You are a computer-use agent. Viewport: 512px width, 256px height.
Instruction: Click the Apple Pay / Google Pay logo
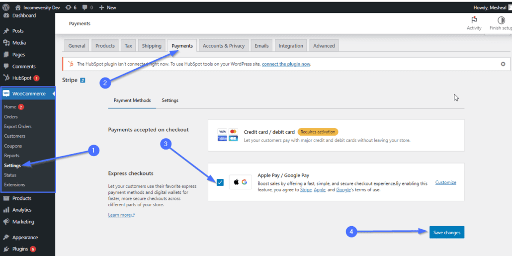click(240, 182)
